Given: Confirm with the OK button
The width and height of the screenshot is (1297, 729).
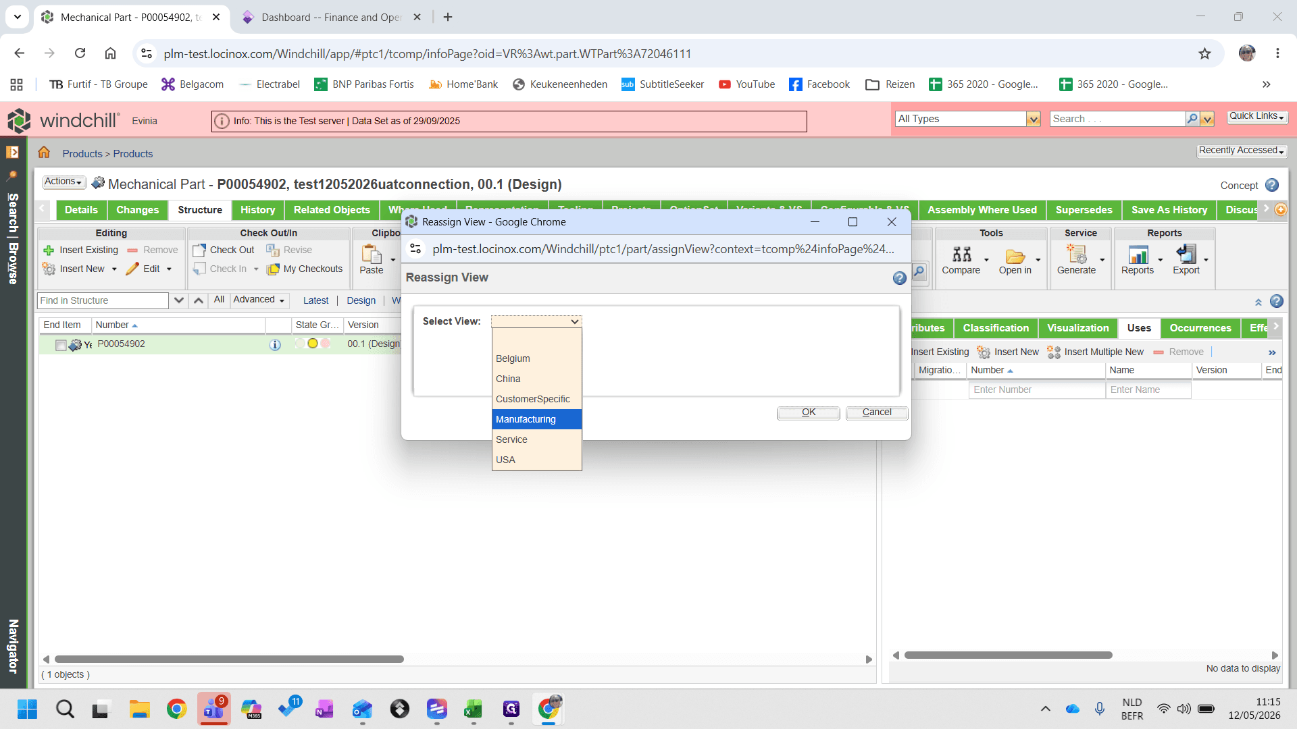Looking at the screenshot, I should (x=809, y=412).
